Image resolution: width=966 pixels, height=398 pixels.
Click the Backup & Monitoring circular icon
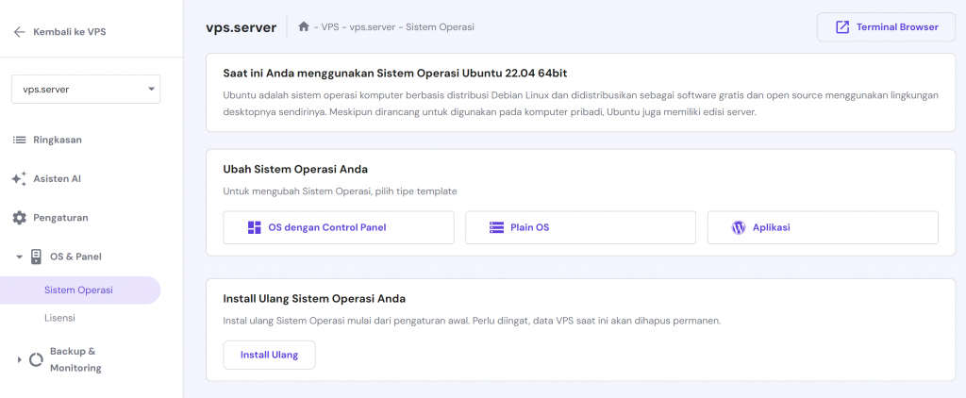click(37, 359)
